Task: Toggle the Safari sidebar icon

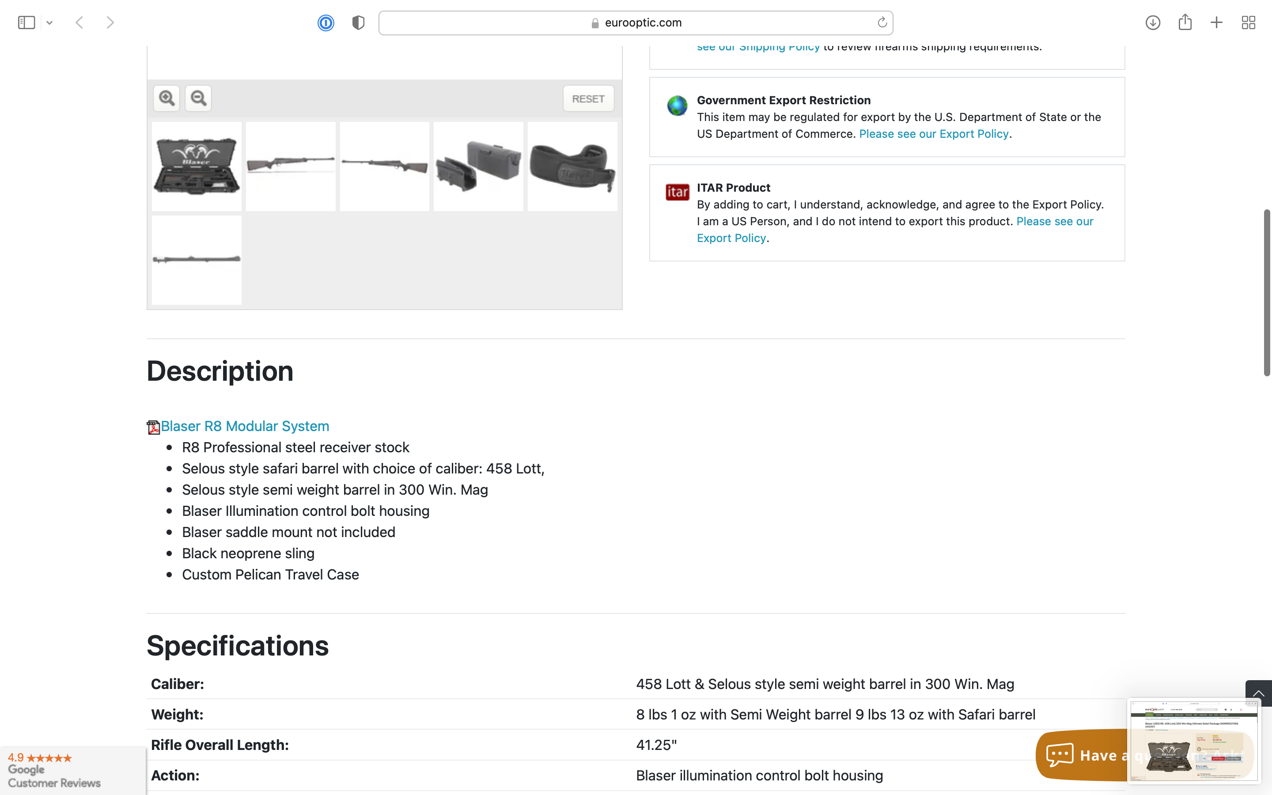Action: pyautogui.click(x=26, y=23)
